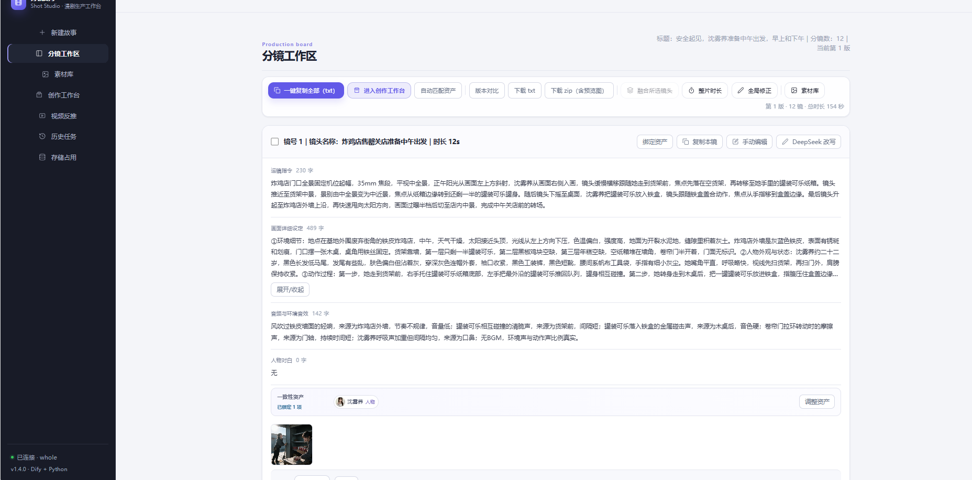Click the video icon beside 视频反推
The height and width of the screenshot is (480, 972).
(42, 116)
